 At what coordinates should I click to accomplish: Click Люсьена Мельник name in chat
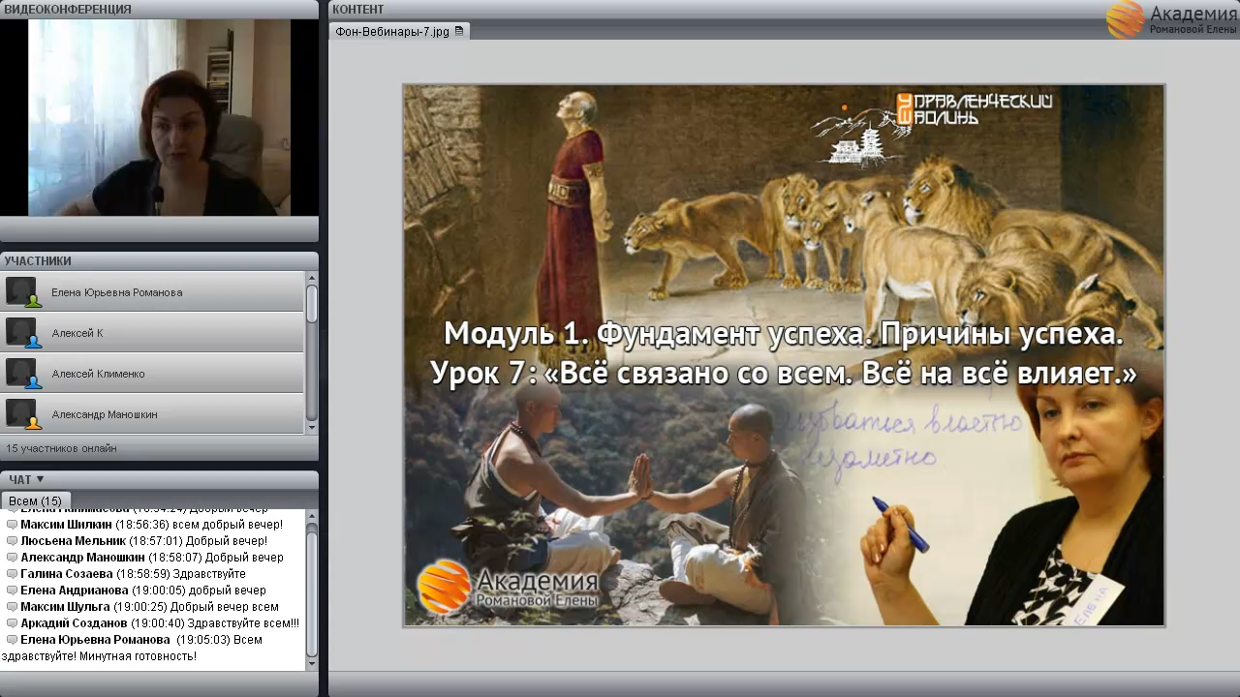(74, 541)
